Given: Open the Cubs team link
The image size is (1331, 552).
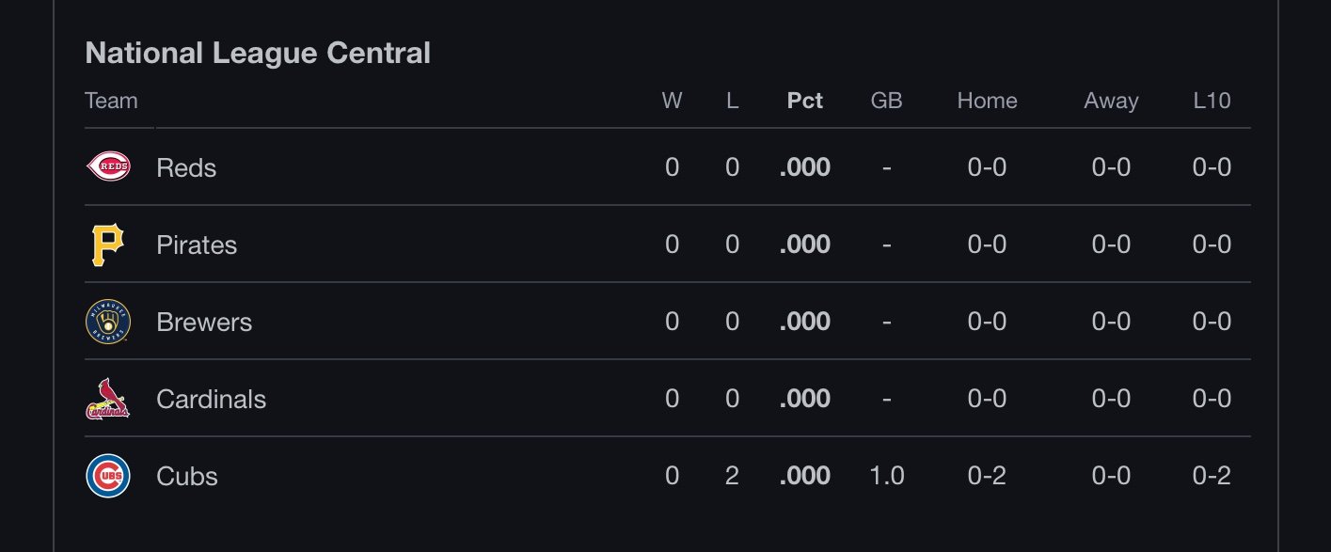Looking at the screenshot, I should click(x=187, y=476).
